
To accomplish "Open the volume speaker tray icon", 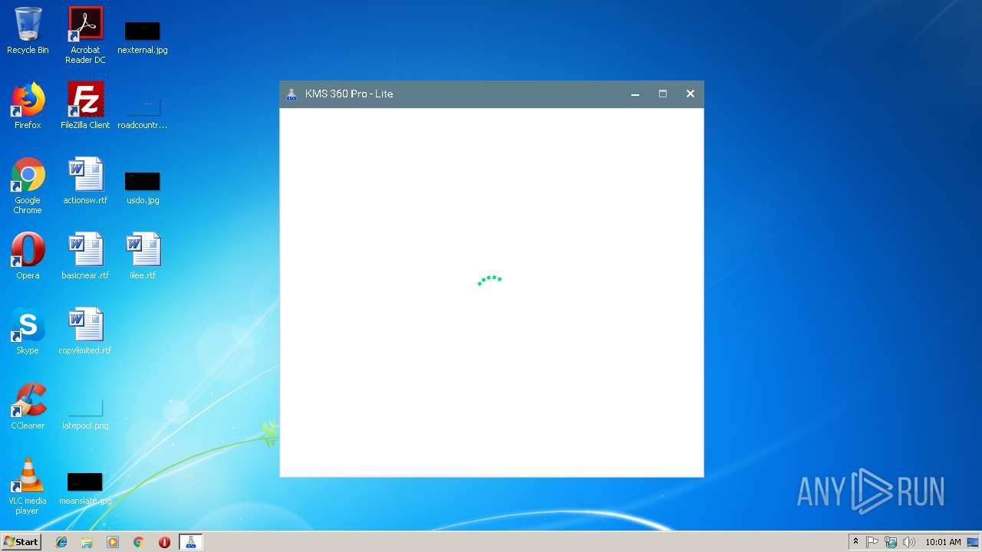I will click(x=909, y=542).
